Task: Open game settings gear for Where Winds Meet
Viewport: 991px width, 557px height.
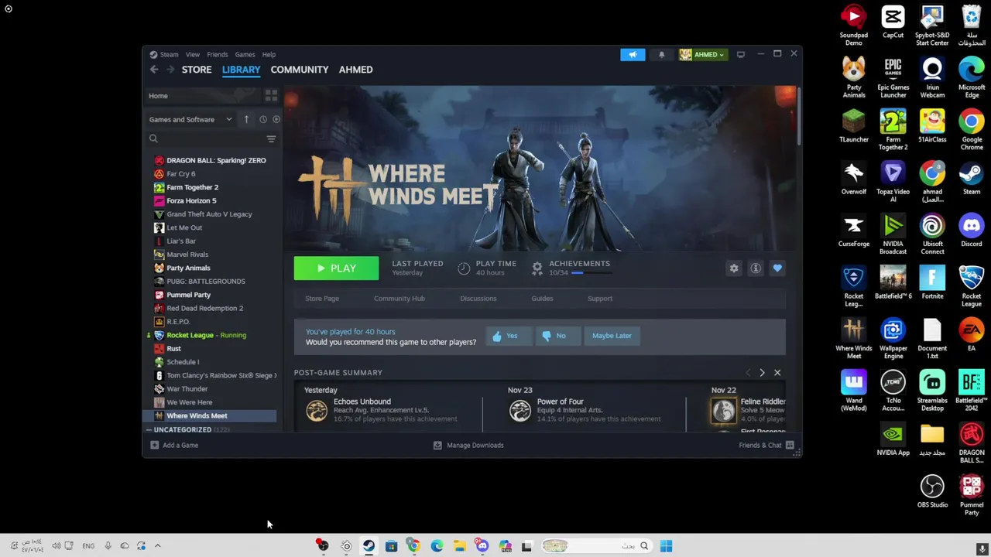Action: pyautogui.click(x=734, y=268)
